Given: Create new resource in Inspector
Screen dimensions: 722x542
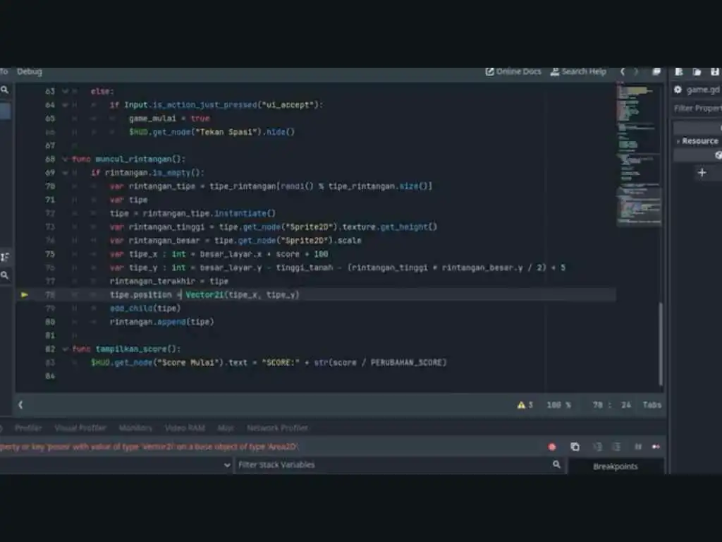Looking at the screenshot, I should pos(679,71).
